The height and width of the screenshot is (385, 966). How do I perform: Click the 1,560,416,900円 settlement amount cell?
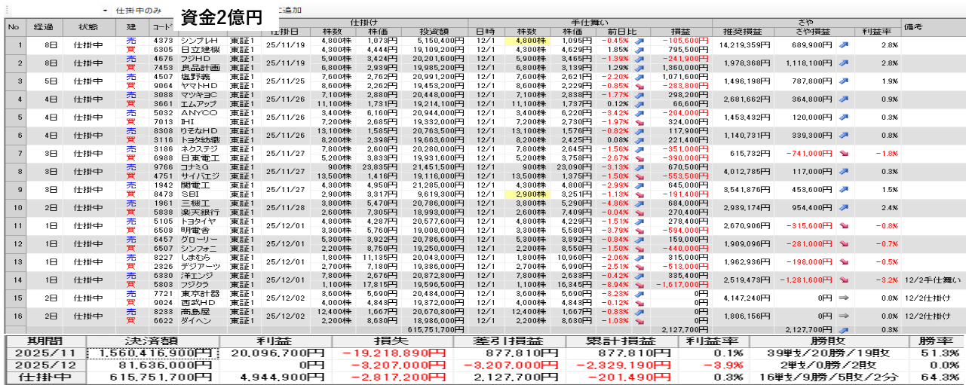click(153, 353)
